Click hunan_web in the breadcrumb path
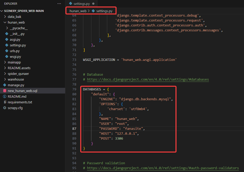Viewport: 244px width, 172px height. [78, 11]
